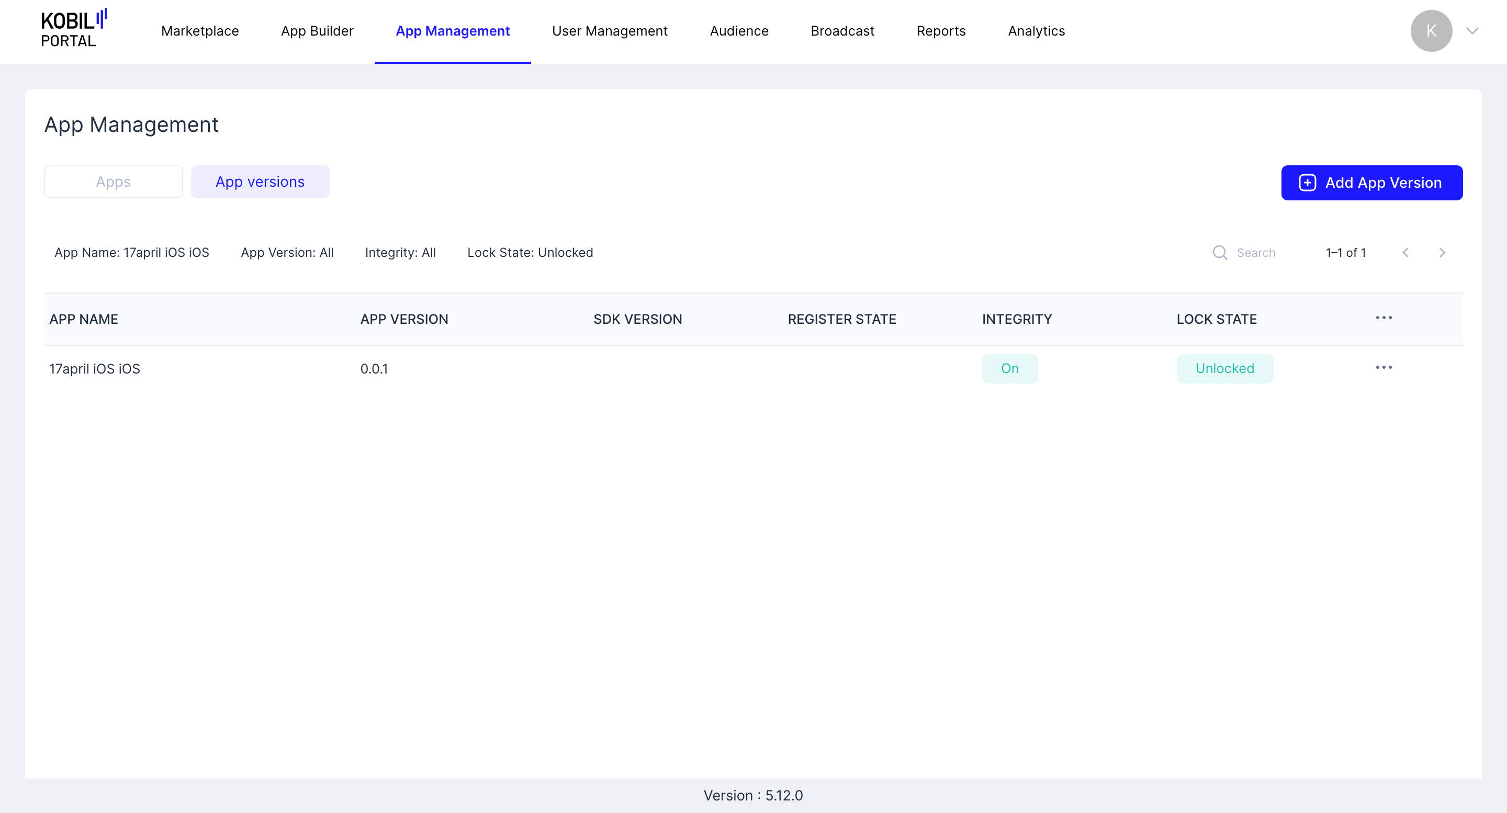Open the App Name filter dropdown

132,253
